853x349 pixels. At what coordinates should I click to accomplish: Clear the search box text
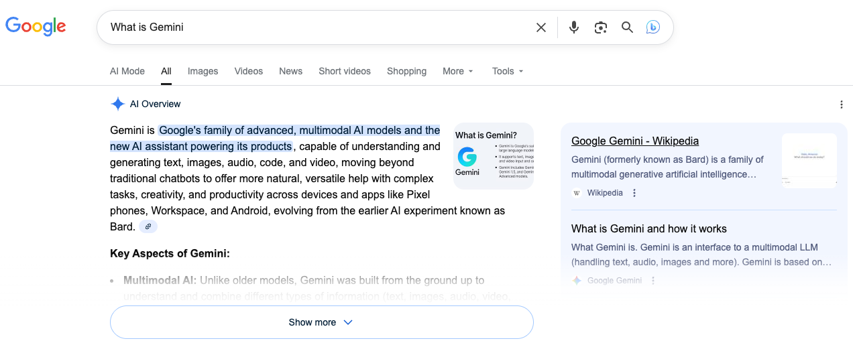pos(541,27)
